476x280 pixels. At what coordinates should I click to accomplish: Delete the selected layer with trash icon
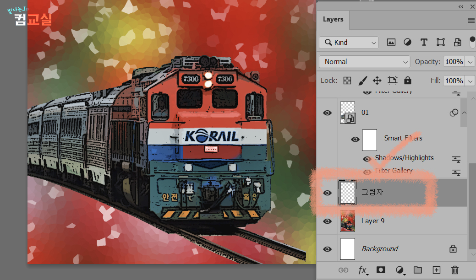[x=455, y=269]
